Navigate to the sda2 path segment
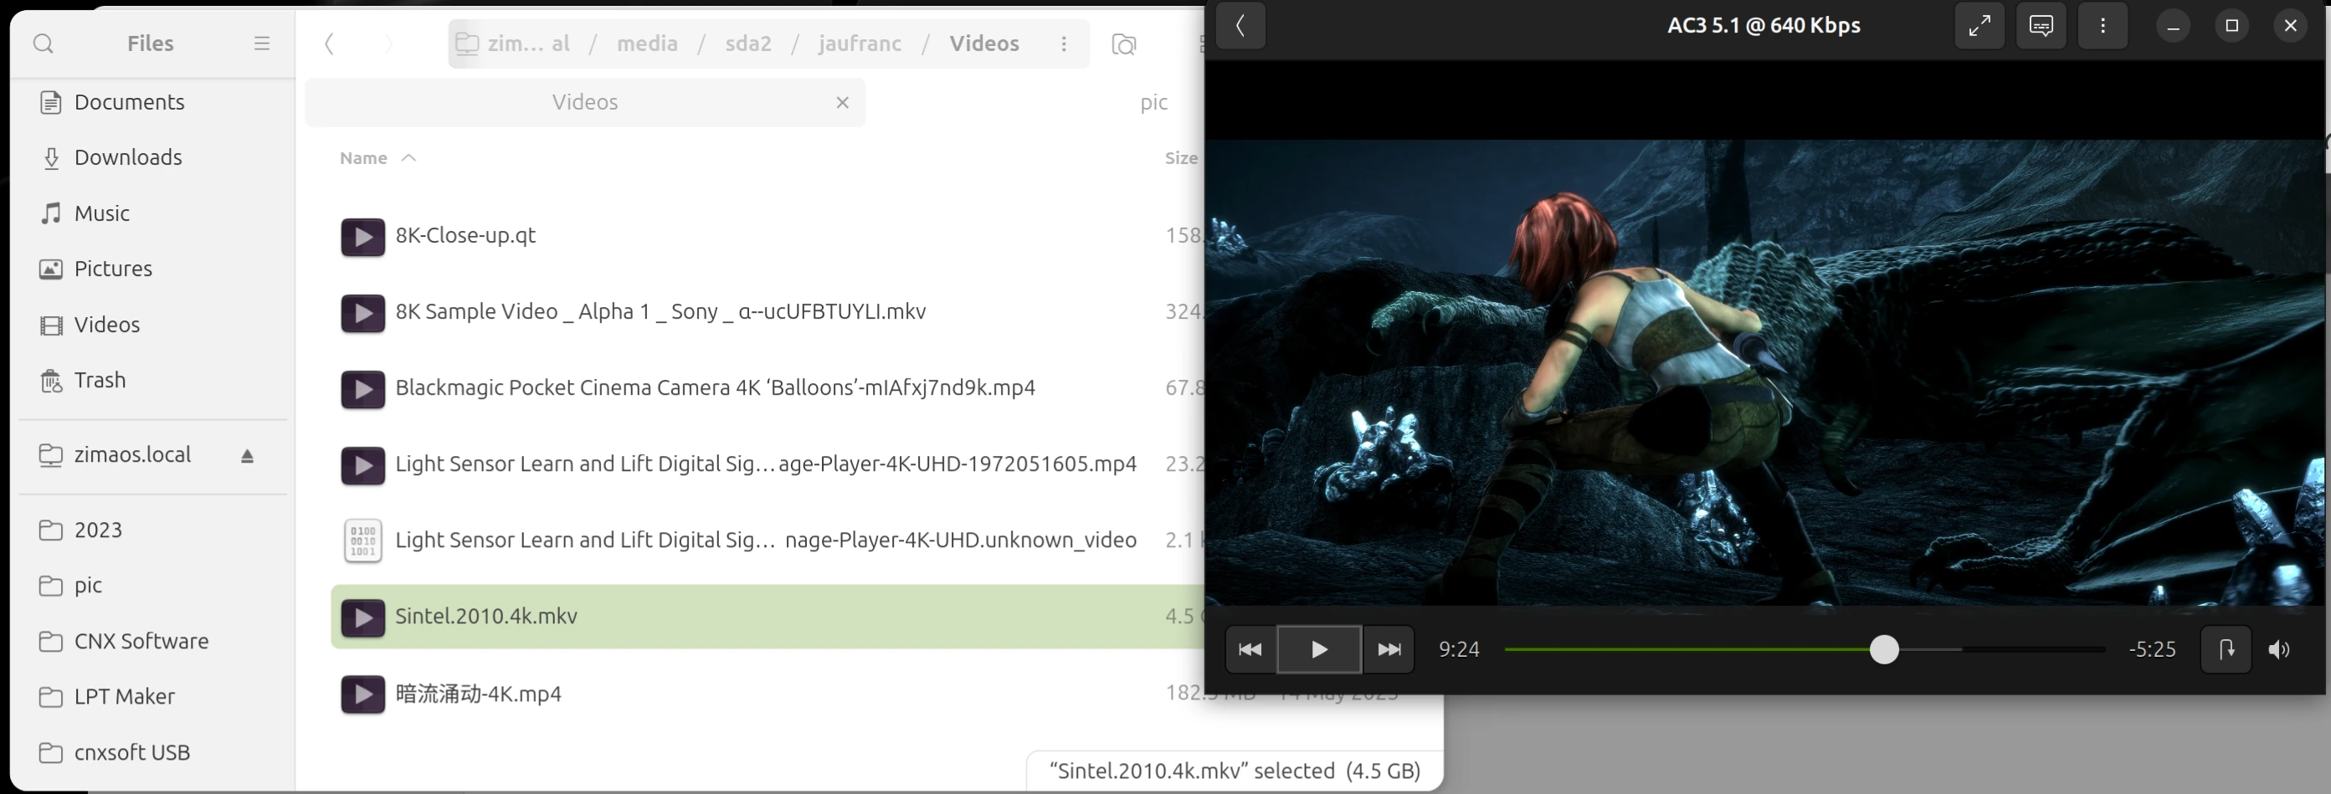This screenshot has height=794, width=2331. [748, 44]
